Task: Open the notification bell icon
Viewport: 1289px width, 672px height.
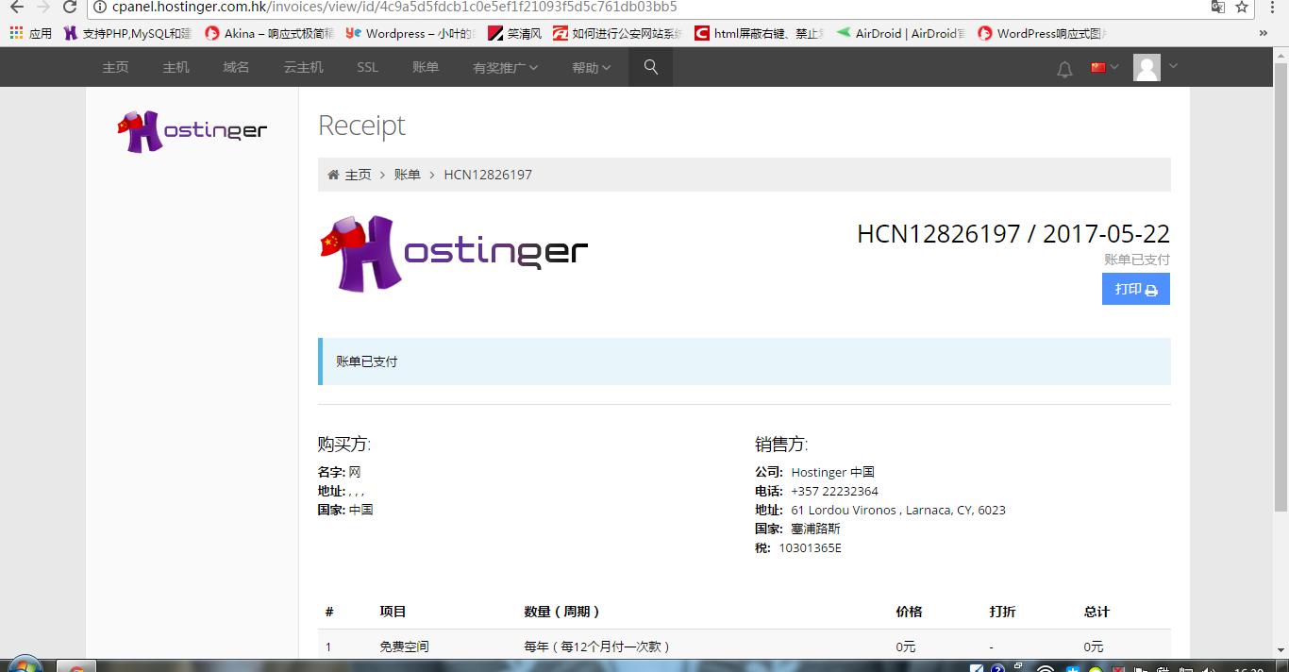Action: [1064, 67]
